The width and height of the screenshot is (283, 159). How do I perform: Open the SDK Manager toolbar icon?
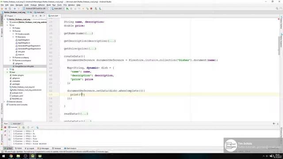[100, 8]
